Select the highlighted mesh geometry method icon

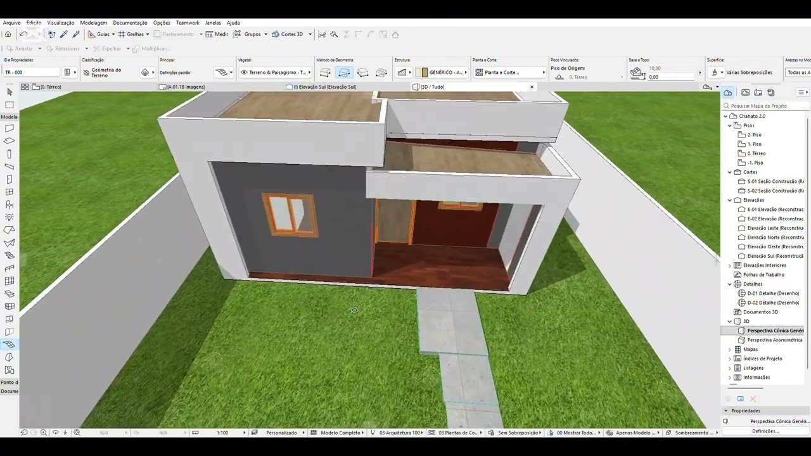(344, 73)
